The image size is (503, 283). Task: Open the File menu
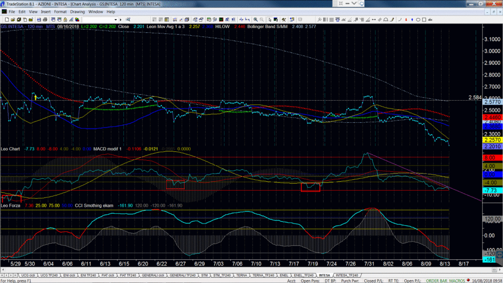tap(12, 12)
